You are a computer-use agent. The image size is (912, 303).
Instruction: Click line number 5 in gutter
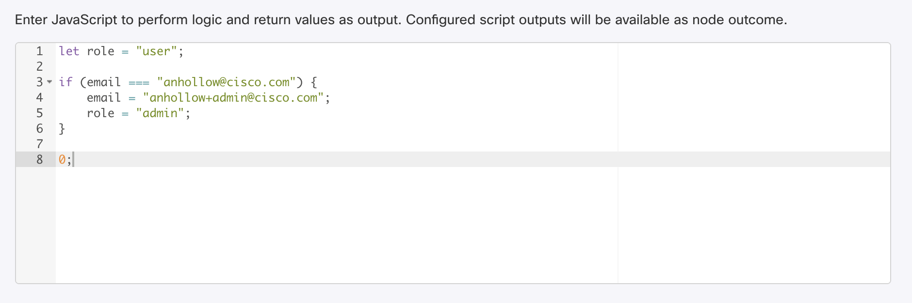40,113
